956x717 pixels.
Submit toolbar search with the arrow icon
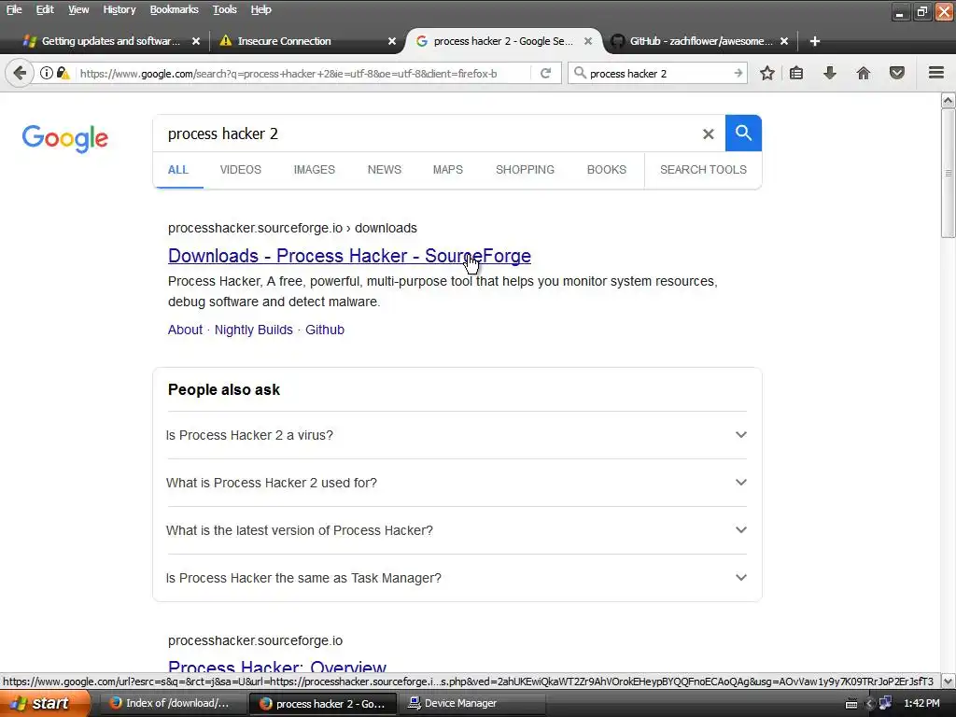[x=738, y=73]
